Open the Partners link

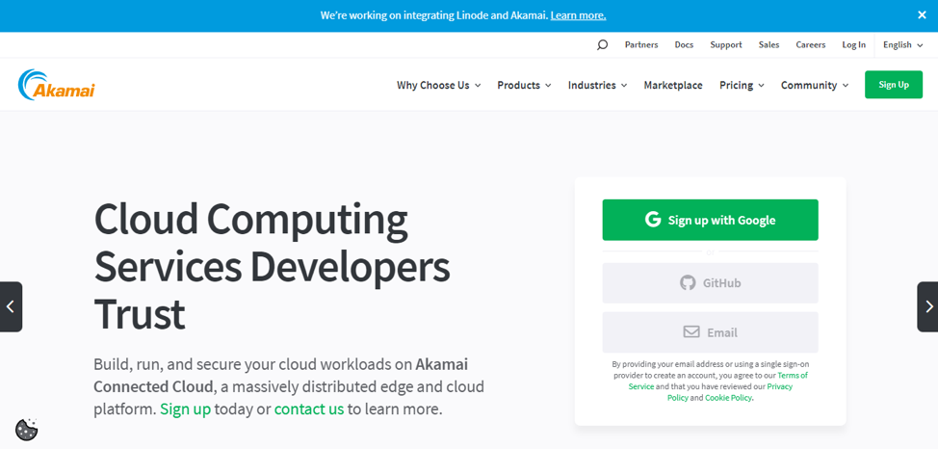coord(641,45)
